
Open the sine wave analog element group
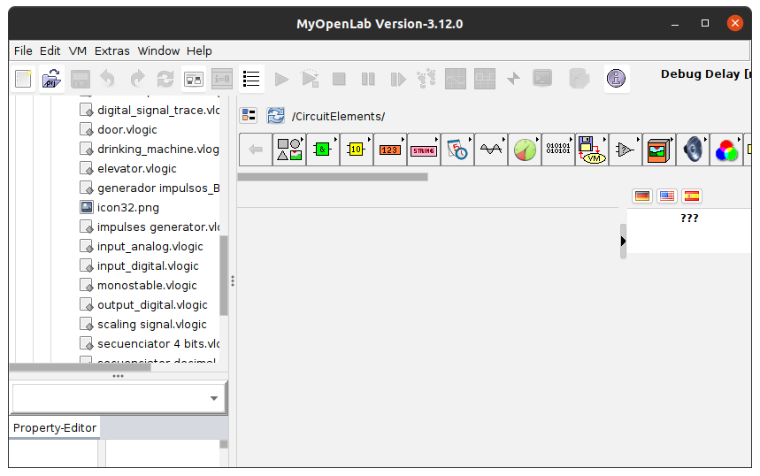click(491, 150)
